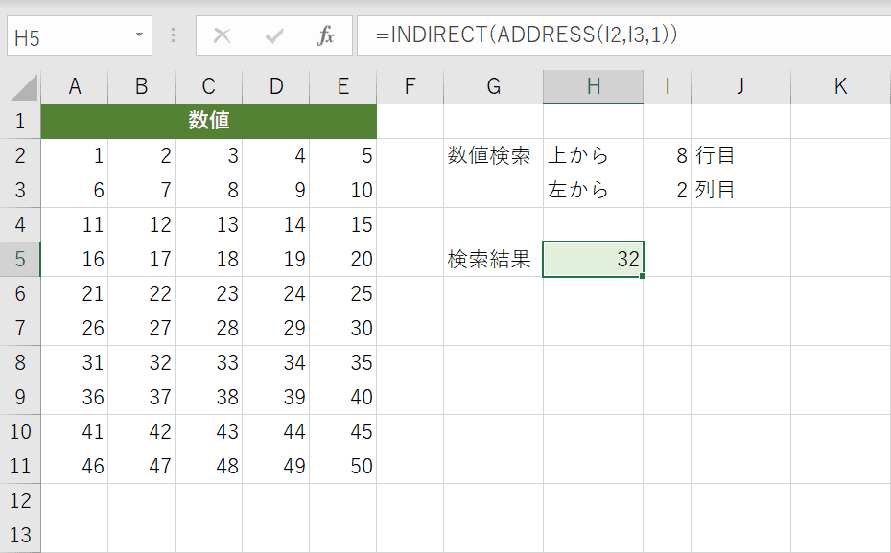The image size is (891, 553).
Task: Click cell E3 containing 10
Action: click(342, 190)
